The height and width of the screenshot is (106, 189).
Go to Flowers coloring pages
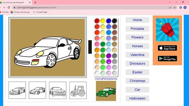click(137, 37)
